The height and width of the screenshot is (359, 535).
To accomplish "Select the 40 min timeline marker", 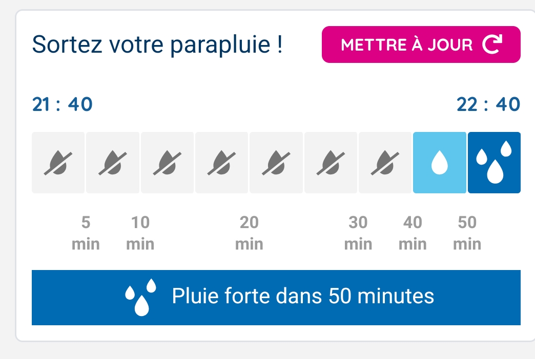I will (413, 233).
